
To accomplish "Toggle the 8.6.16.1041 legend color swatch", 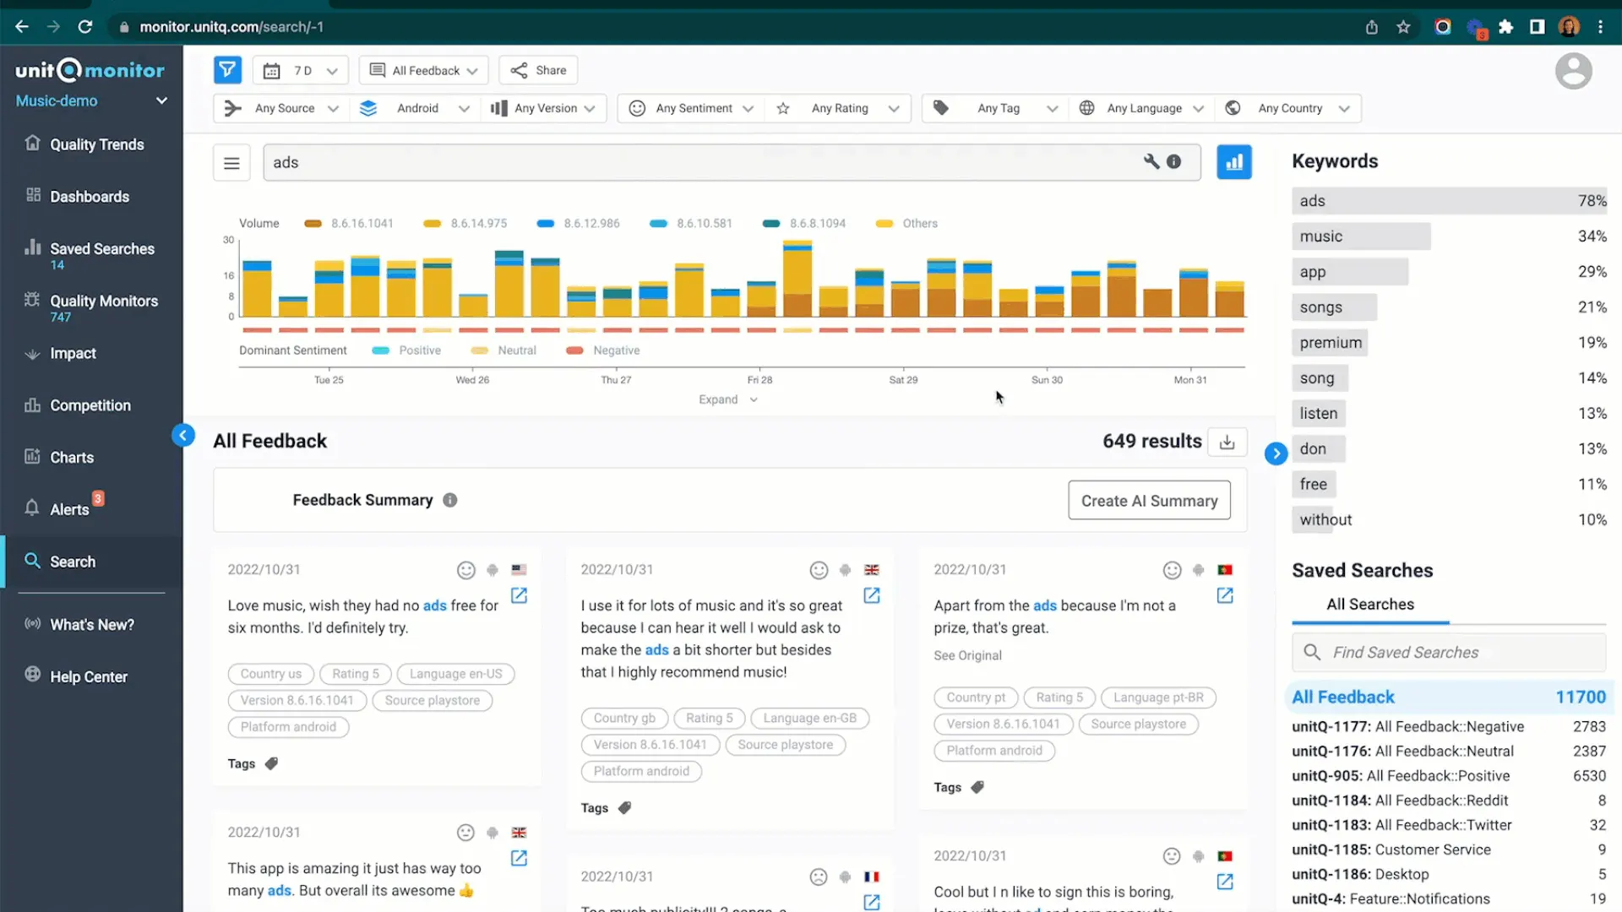I will 313,224.
